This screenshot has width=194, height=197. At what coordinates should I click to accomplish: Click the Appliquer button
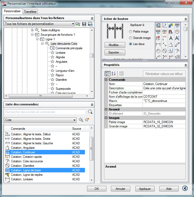point(145,189)
